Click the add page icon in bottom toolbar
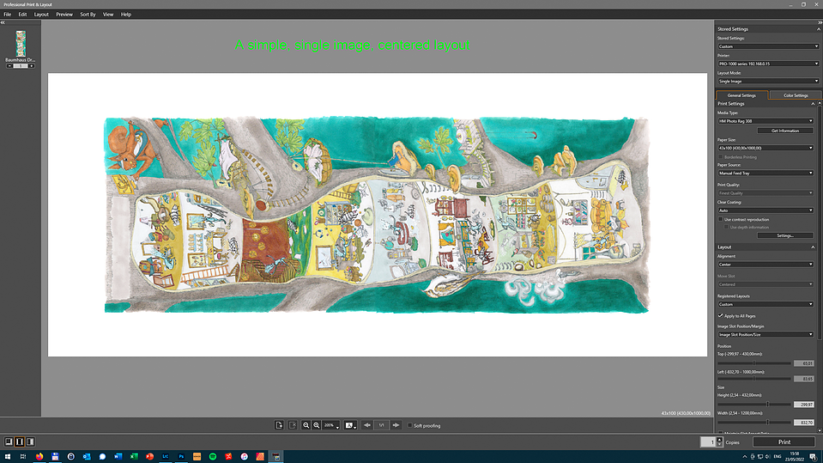 point(279,425)
